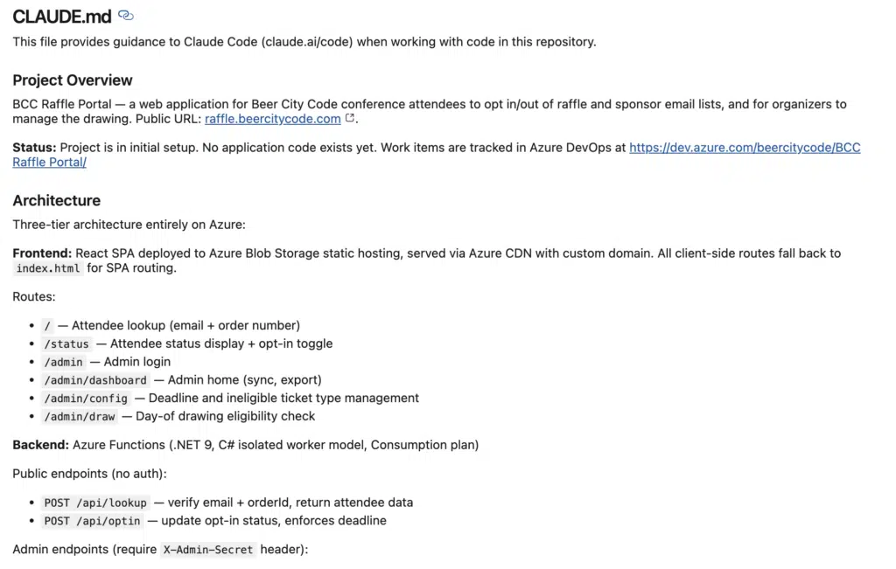Click the Architecture heading

click(x=56, y=200)
